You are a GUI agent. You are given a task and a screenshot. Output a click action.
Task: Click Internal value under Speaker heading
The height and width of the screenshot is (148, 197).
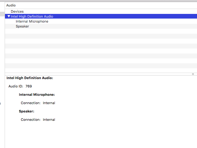point(49,120)
